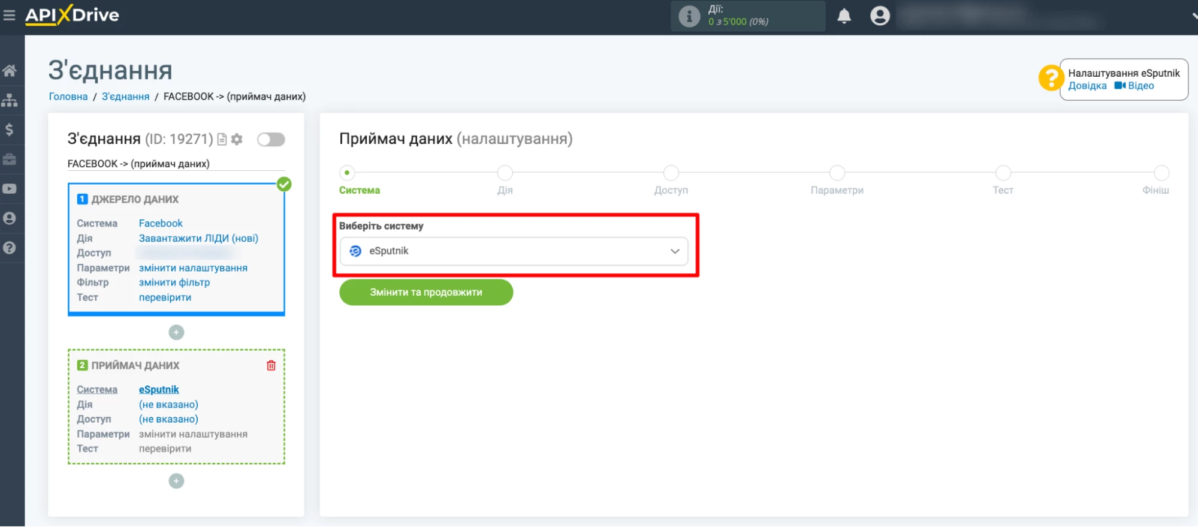Image resolution: width=1198 pixels, height=527 pixels.
Task: Delete the data receiver with trash icon
Action: [x=271, y=365]
